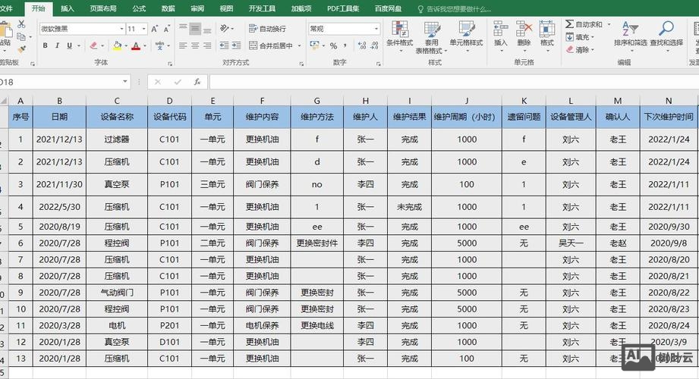This screenshot has height=379, width=699.
Task: Toggle 自动换行 wrap text
Action: point(267,29)
